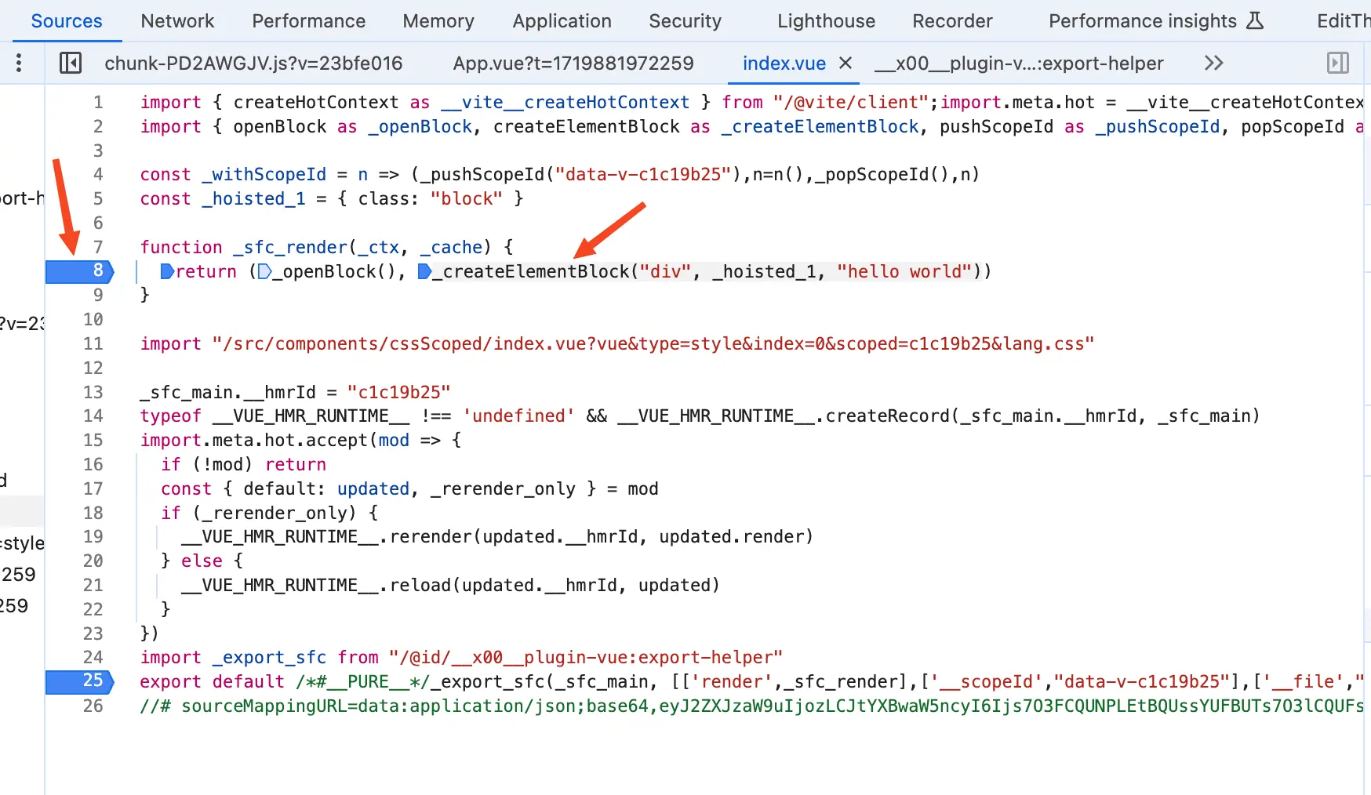
Task: Click inline breakpoint marker before return
Action: click(x=167, y=271)
